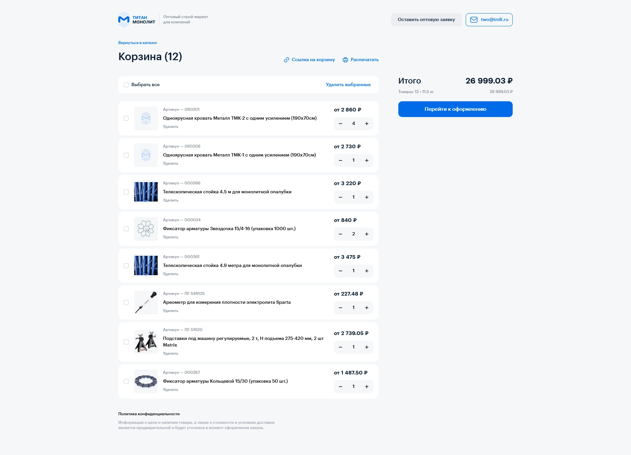This screenshot has width=631, height=455.
Task: Click the chain icon for Ссылка на корзину
Action: coord(287,60)
